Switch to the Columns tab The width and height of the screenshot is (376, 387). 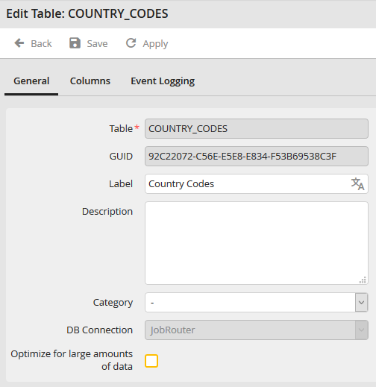tap(90, 81)
